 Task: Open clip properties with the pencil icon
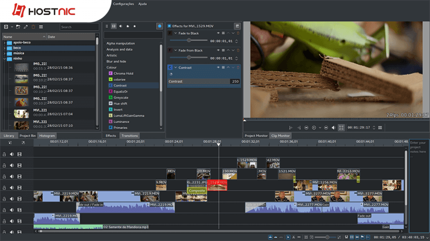click(26, 27)
